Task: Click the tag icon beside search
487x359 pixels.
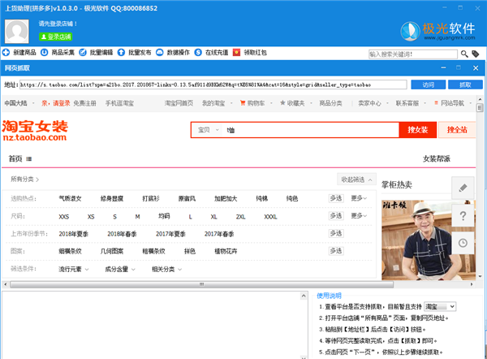Action: pos(476,54)
